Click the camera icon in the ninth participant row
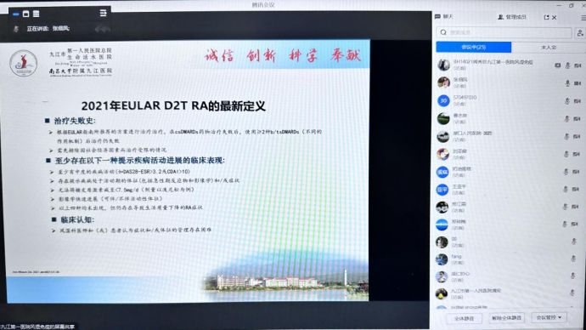The image size is (586, 330). 575,207
